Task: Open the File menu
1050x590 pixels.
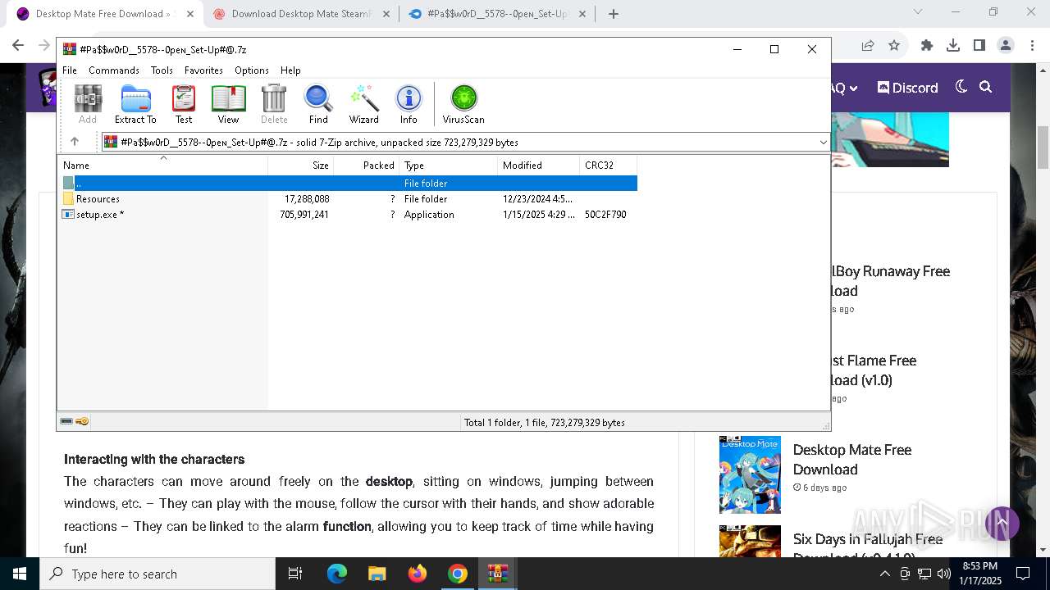Action: [x=70, y=70]
